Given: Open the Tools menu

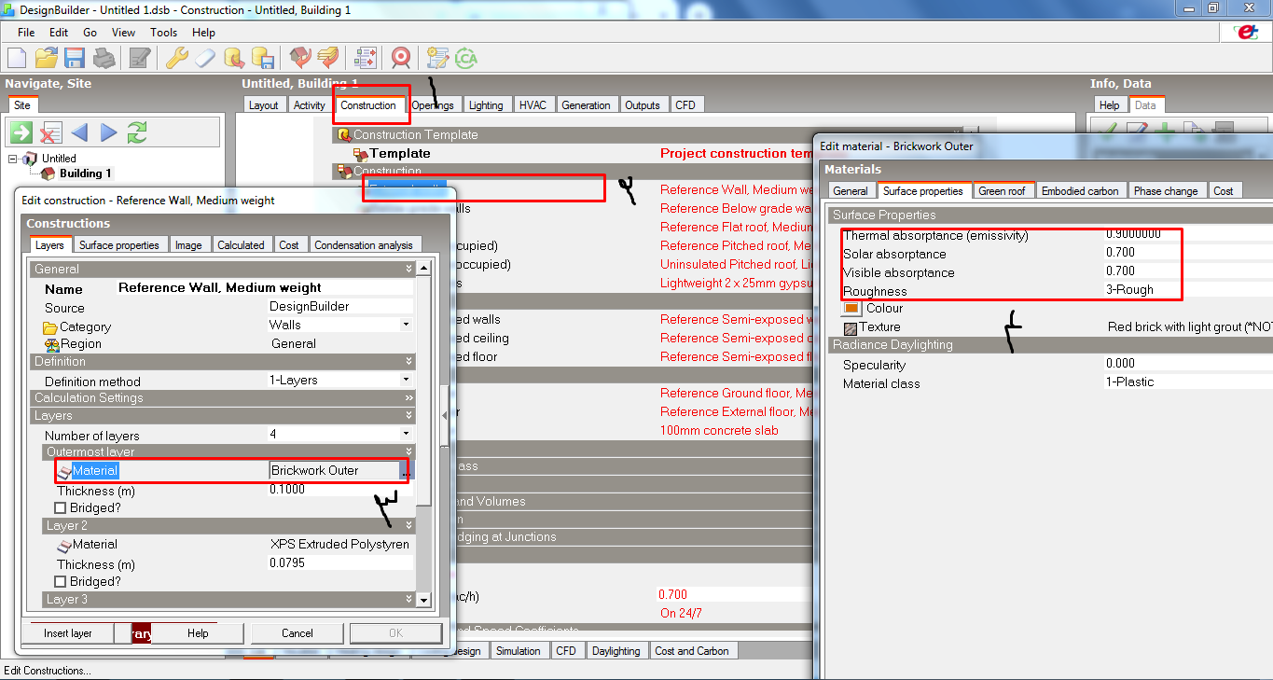Looking at the screenshot, I should point(163,32).
